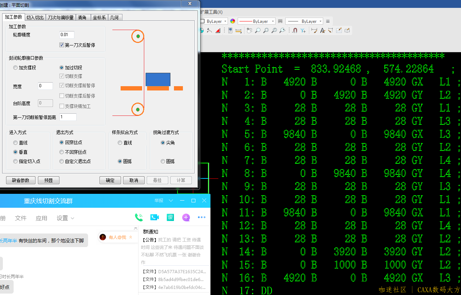
Task: Click the filter selection funnel icon
Action: click(303, 31)
